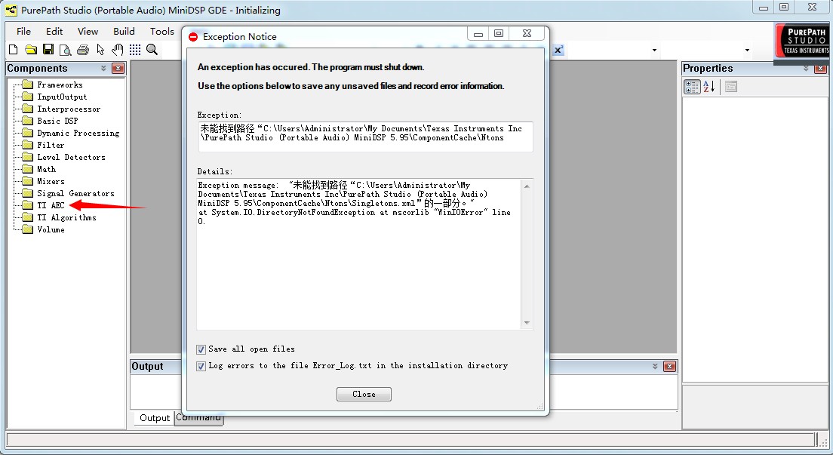Image resolution: width=833 pixels, height=455 pixels.
Task: Click the Print icon
Action: 83,50
